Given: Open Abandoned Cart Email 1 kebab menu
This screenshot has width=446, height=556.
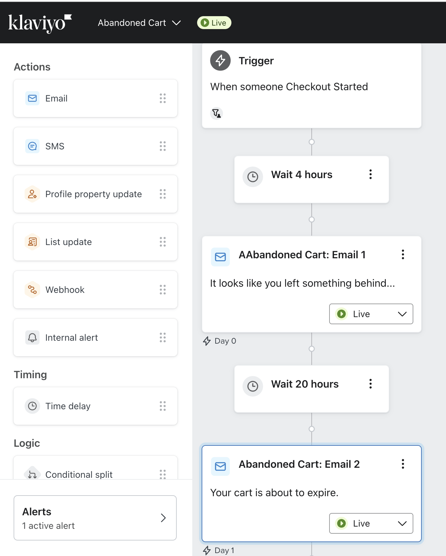Looking at the screenshot, I should tap(403, 254).
